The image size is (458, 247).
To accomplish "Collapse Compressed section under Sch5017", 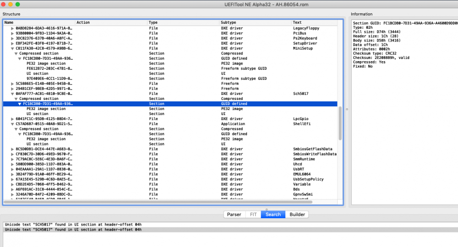I will coord(16,99).
